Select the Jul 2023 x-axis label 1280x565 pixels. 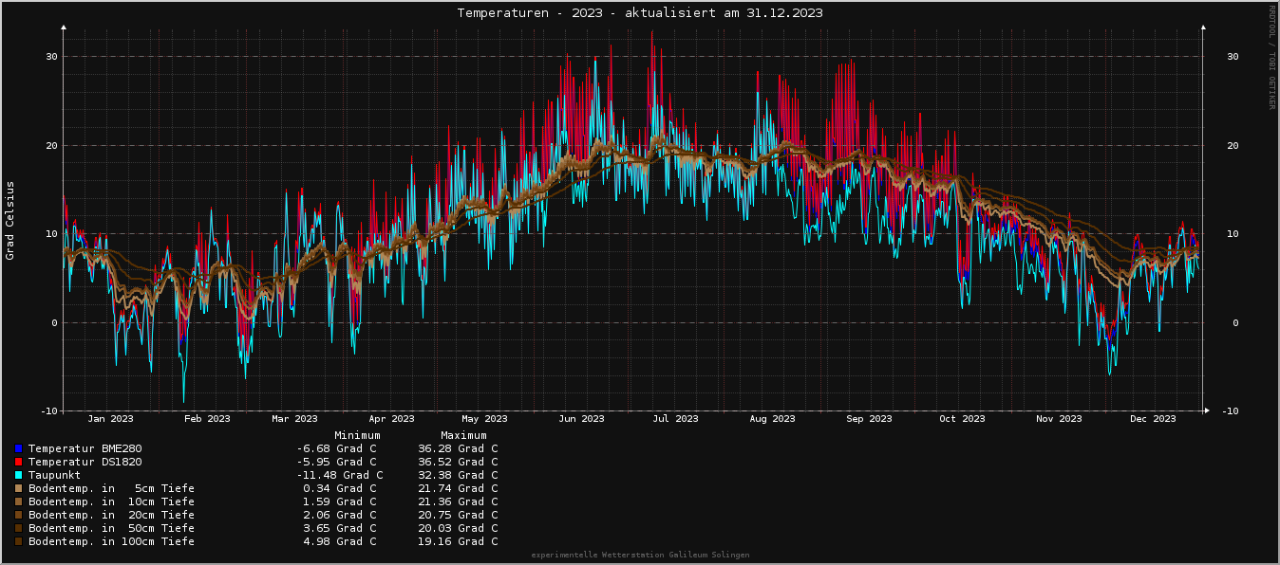675,419
